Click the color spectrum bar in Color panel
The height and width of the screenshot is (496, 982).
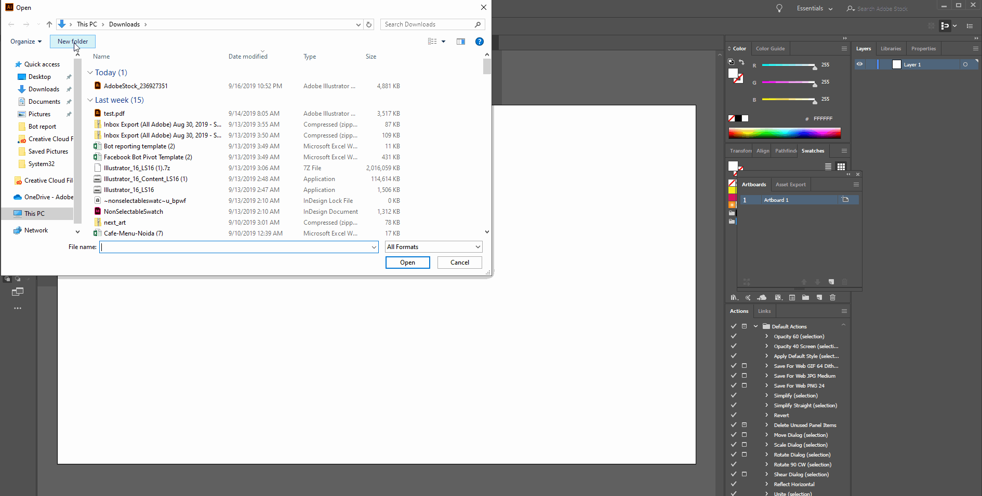tap(785, 133)
